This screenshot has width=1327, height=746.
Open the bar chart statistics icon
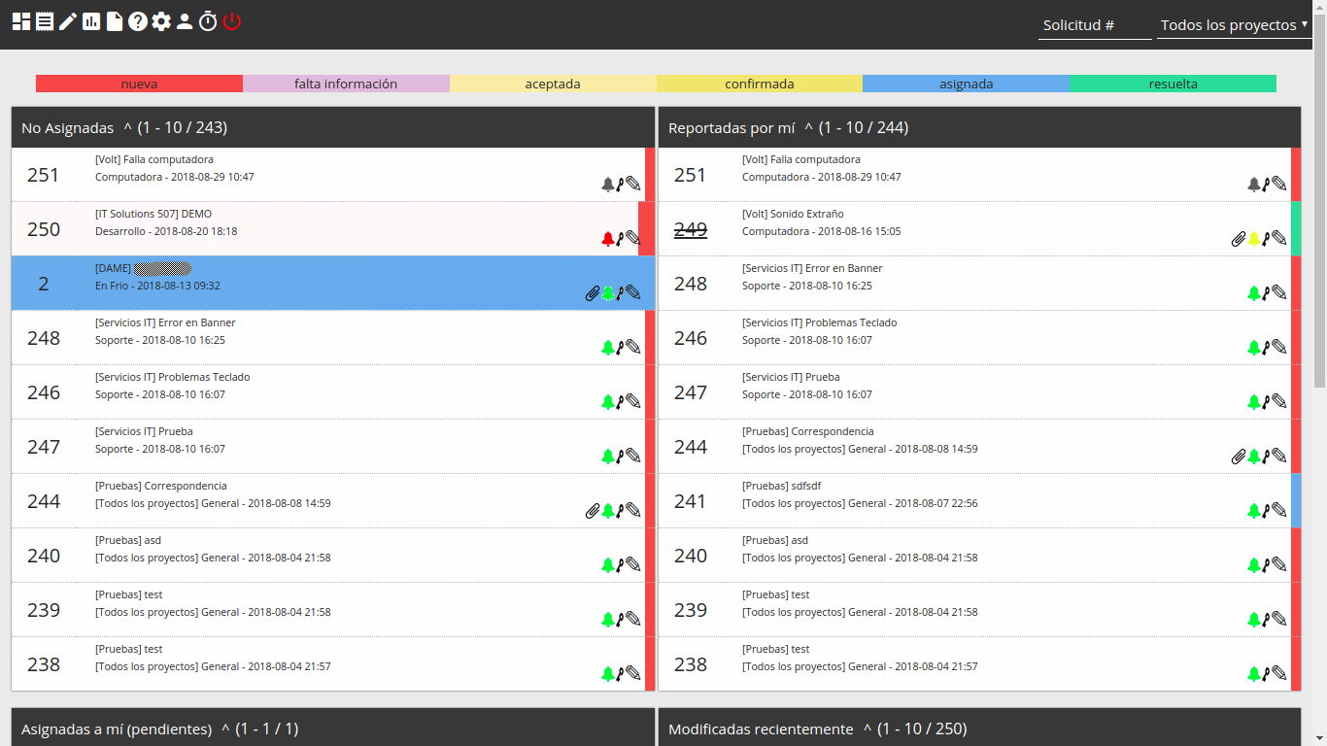(x=89, y=21)
